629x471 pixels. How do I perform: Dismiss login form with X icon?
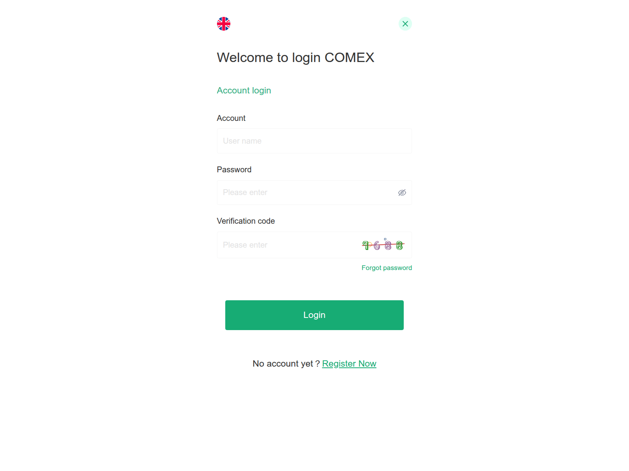pyautogui.click(x=405, y=24)
